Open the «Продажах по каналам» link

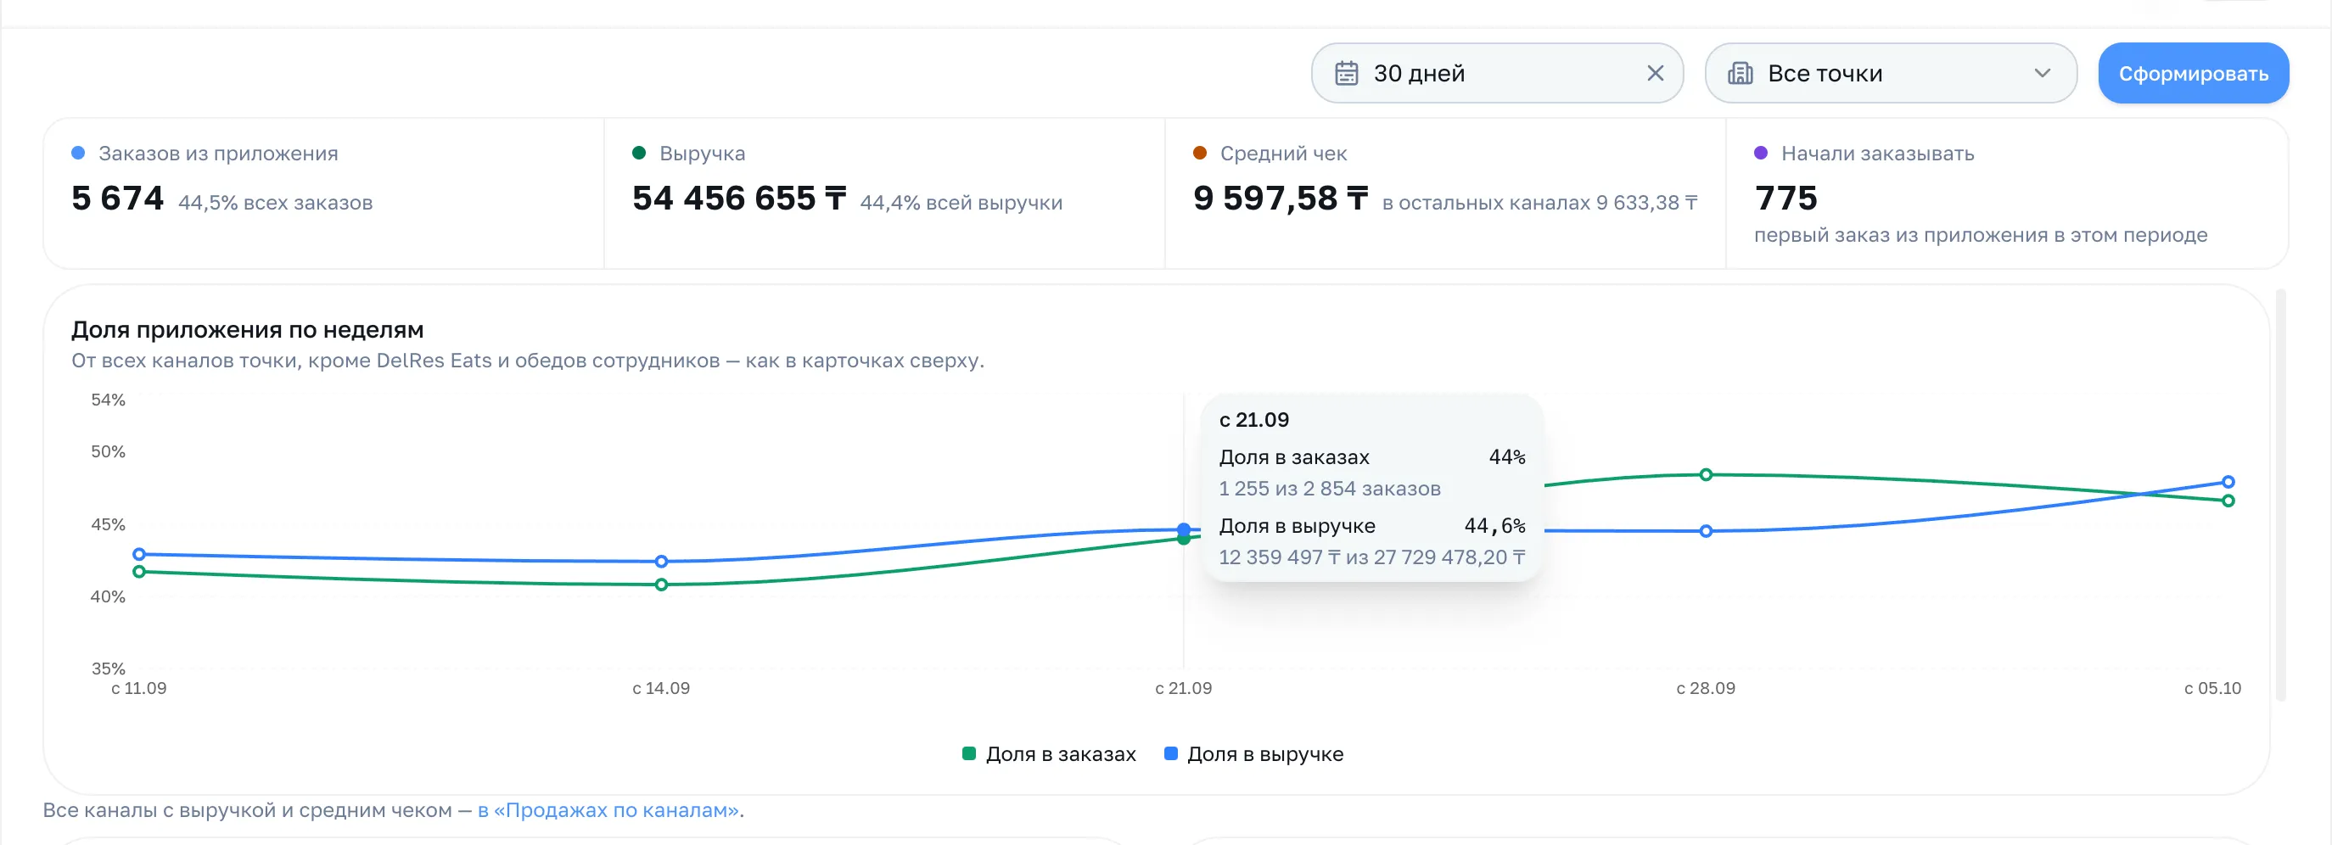[608, 809]
